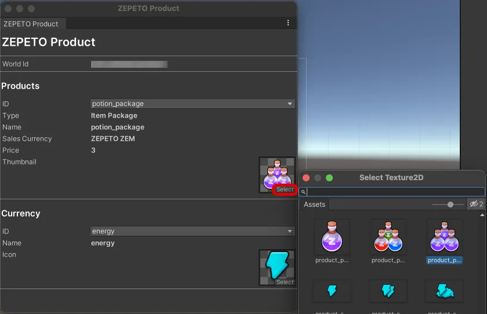Image resolution: width=487 pixels, height=314 pixels.
Task: Switch to the Assets tab
Action: coord(314,205)
